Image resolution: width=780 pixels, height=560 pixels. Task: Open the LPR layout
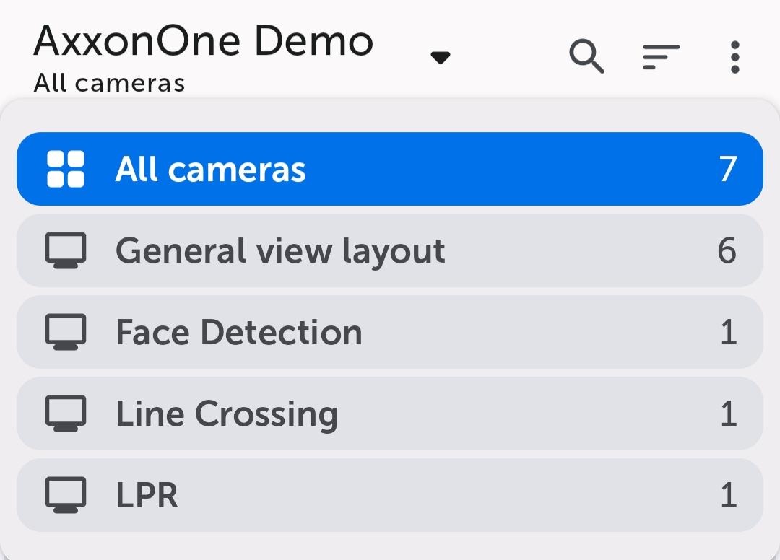pyautogui.click(x=147, y=496)
